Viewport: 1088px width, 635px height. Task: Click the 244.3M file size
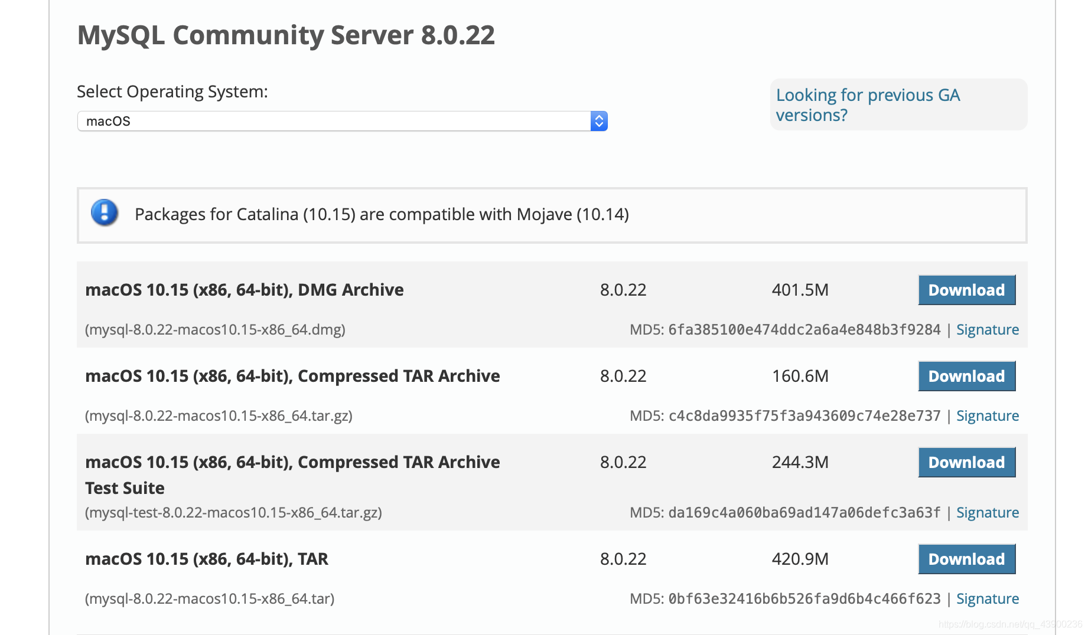click(x=800, y=462)
